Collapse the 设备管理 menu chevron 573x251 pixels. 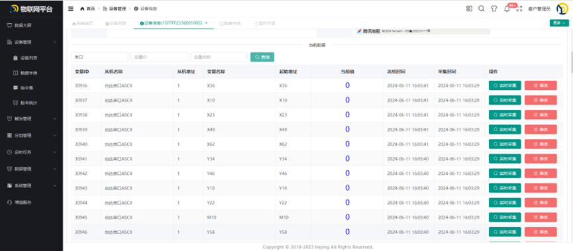coord(55,42)
